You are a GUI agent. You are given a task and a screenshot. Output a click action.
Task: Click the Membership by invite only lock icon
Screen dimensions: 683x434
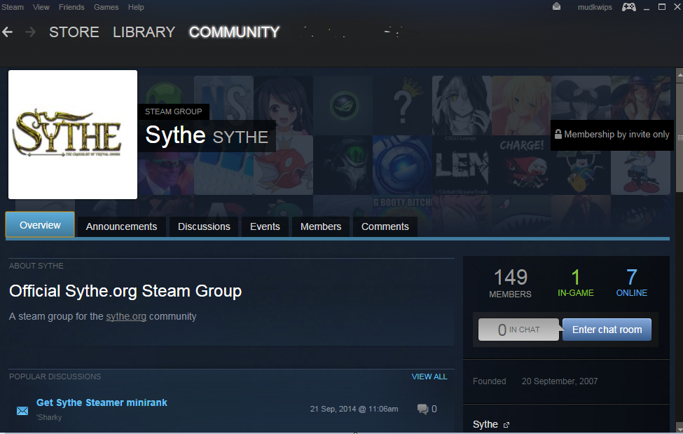pos(558,135)
